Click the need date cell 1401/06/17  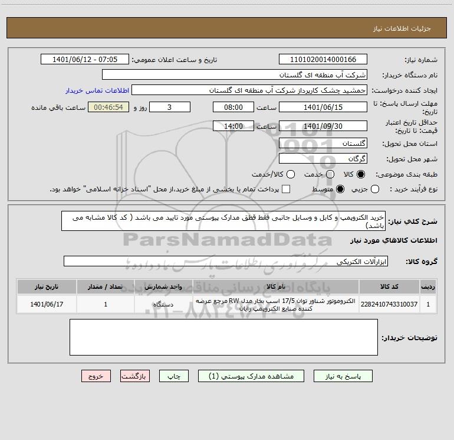pyautogui.click(x=47, y=304)
